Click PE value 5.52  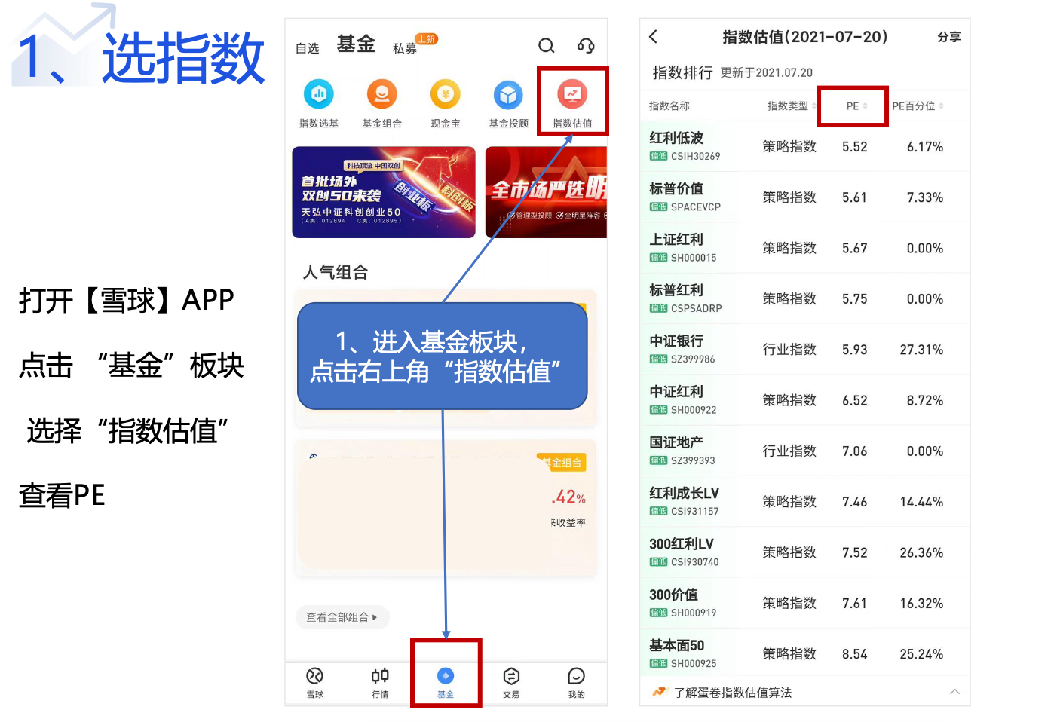855,147
